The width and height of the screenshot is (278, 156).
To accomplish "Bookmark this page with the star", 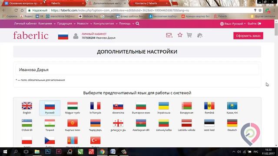I will click(x=260, y=10).
